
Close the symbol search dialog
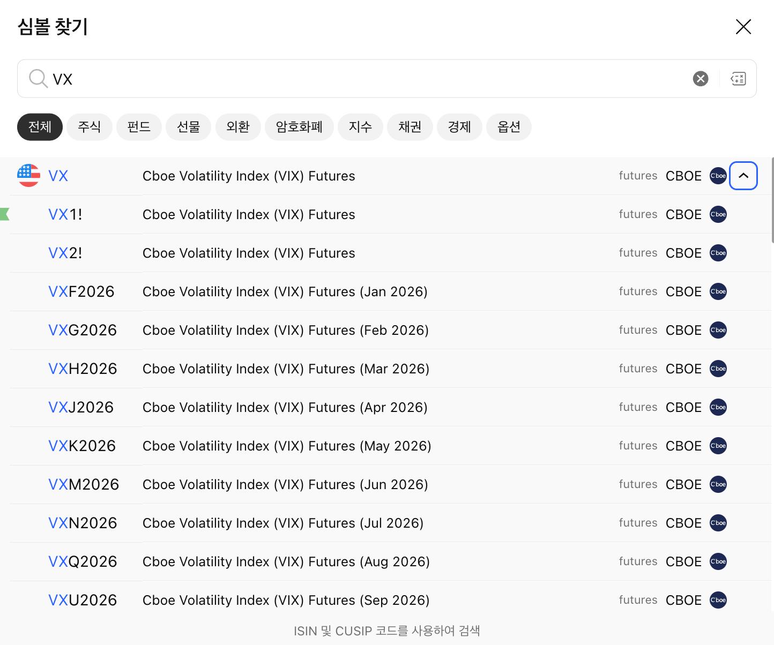coord(743,27)
